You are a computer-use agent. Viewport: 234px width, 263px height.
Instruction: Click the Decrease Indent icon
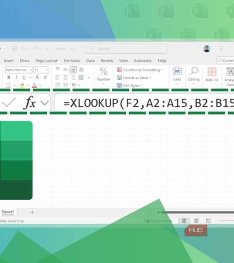[x=58, y=85]
